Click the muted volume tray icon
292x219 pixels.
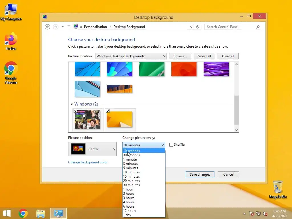point(265,214)
